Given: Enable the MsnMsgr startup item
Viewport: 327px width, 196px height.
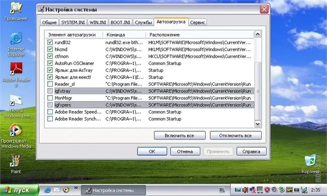Looking at the screenshot, I should (50, 97).
